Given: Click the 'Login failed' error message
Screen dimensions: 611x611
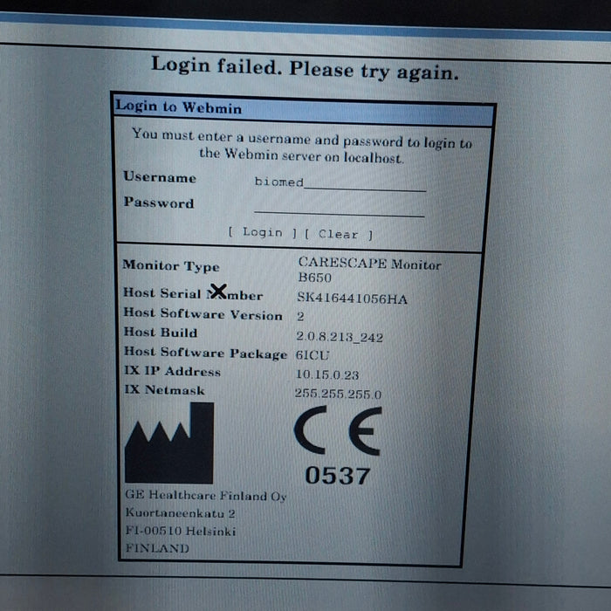Looking at the screenshot, I should [x=305, y=66].
